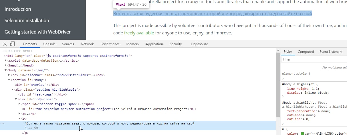
Task: Open the Selenium installation sidebar link
Action: click(27, 20)
